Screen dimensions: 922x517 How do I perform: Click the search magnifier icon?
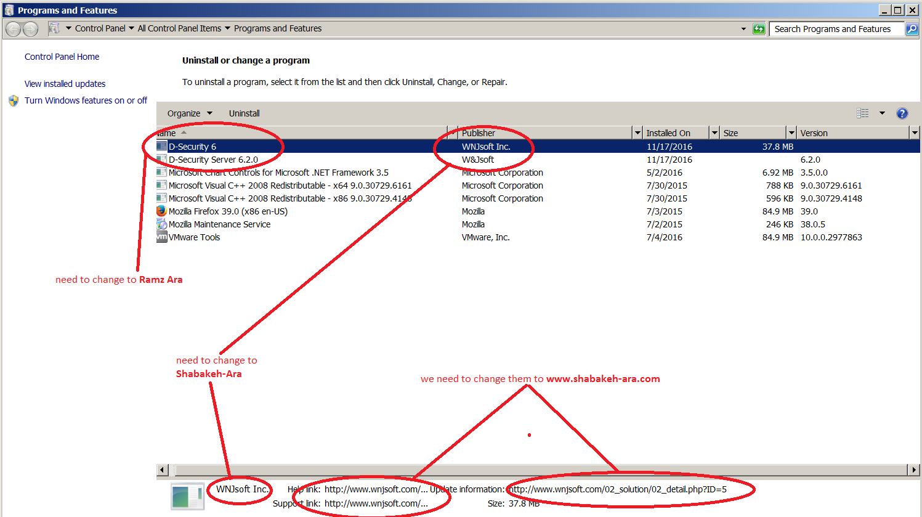point(912,29)
